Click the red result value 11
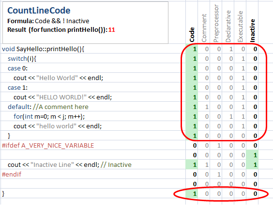The height and width of the screenshot is (205, 273). 112,30
